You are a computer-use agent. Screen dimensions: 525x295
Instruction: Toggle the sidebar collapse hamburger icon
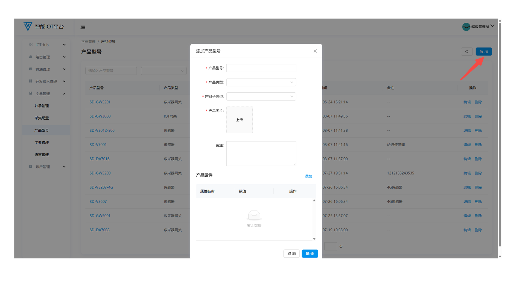[83, 27]
